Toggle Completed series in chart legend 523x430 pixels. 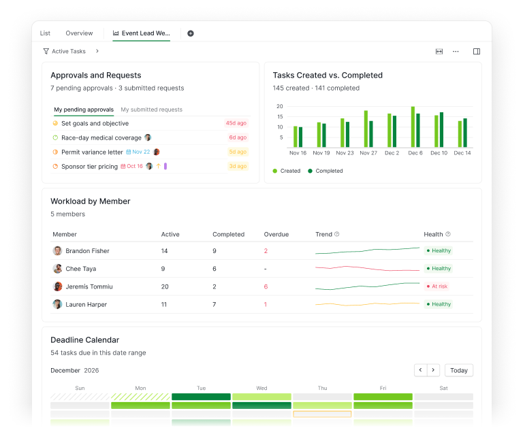tap(326, 171)
